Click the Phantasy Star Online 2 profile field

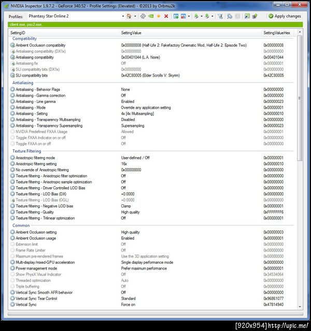pyautogui.click(x=75, y=16)
